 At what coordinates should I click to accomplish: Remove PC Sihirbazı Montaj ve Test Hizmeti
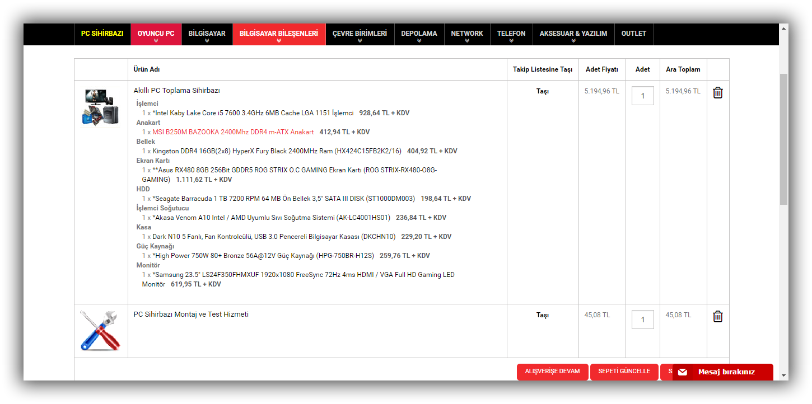pyautogui.click(x=718, y=316)
